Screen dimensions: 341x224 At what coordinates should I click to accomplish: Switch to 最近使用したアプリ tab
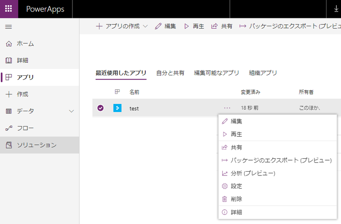click(x=121, y=73)
